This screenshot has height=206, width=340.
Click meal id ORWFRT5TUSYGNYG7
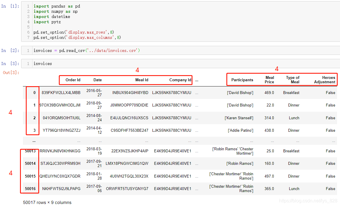[x=127, y=189]
